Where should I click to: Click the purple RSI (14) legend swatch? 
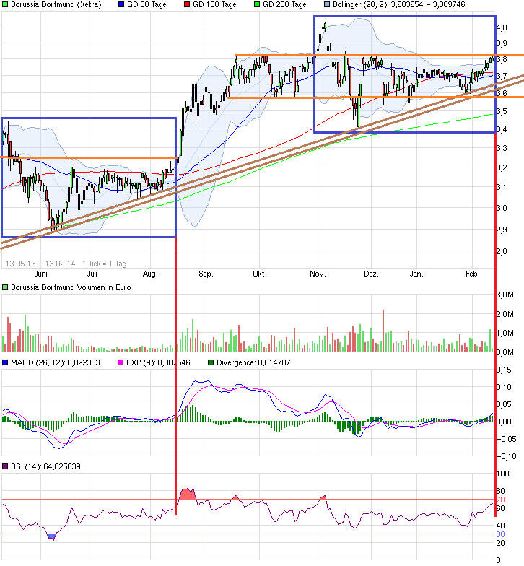tap(5, 466)
